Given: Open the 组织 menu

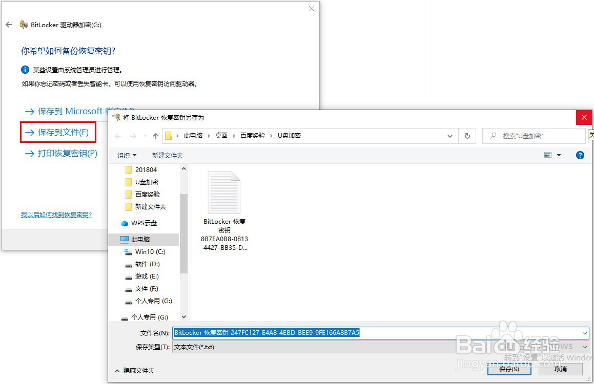Looking at the screenshot, I should (x=127, y=155).
